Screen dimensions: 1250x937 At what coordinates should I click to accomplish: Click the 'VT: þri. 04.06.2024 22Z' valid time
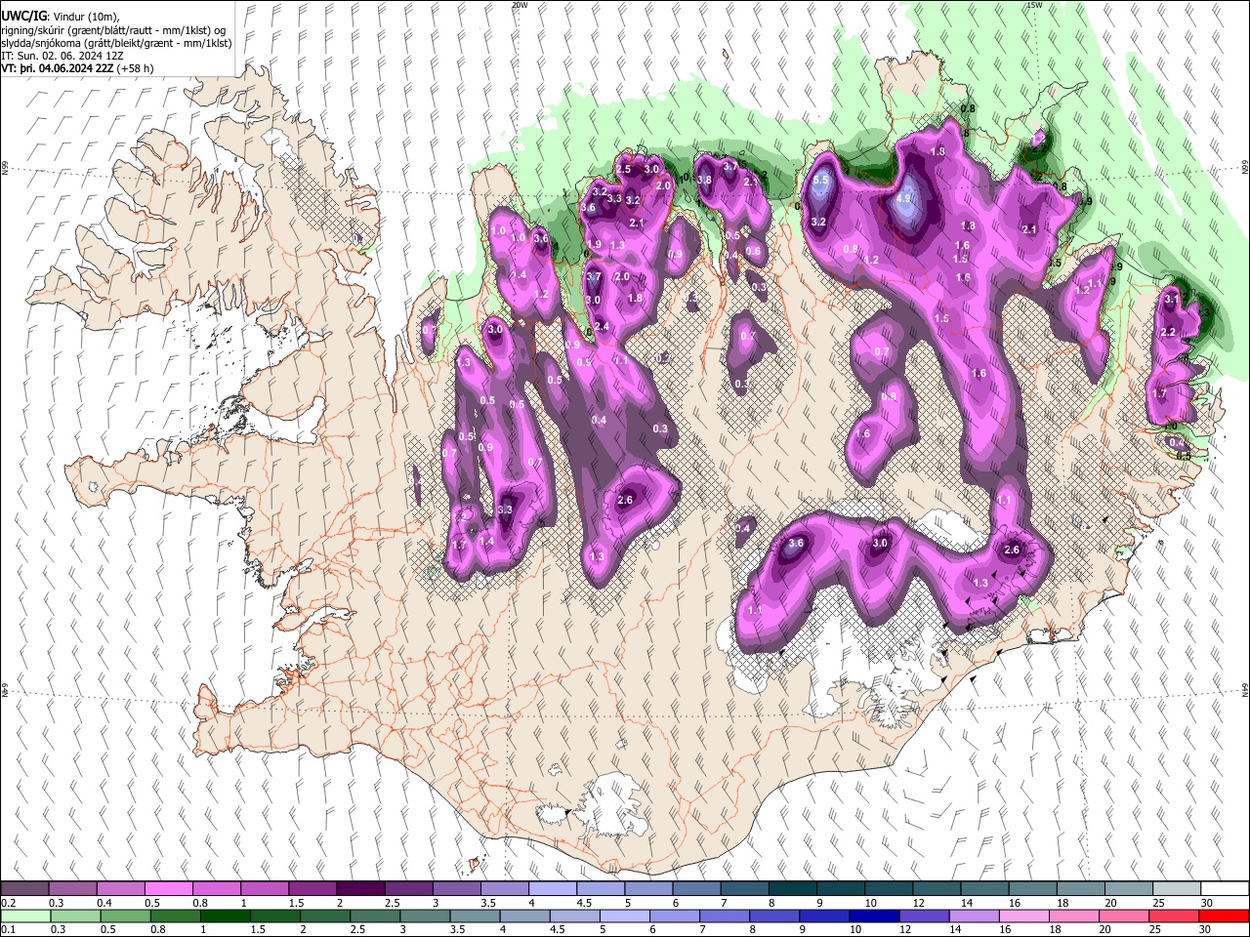(57, 68)
